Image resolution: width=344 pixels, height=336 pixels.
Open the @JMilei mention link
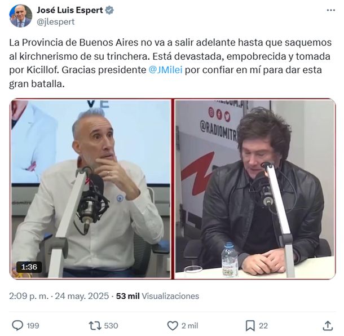point(165,70)
